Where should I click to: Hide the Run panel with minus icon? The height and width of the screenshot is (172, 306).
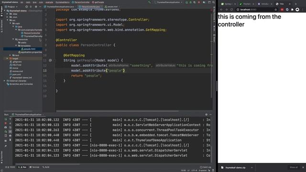(x=210, y=115)
